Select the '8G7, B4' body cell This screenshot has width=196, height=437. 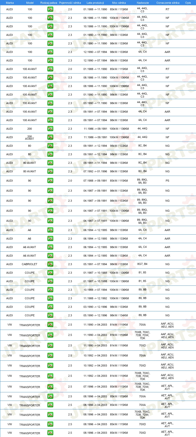tap(142, 264)
